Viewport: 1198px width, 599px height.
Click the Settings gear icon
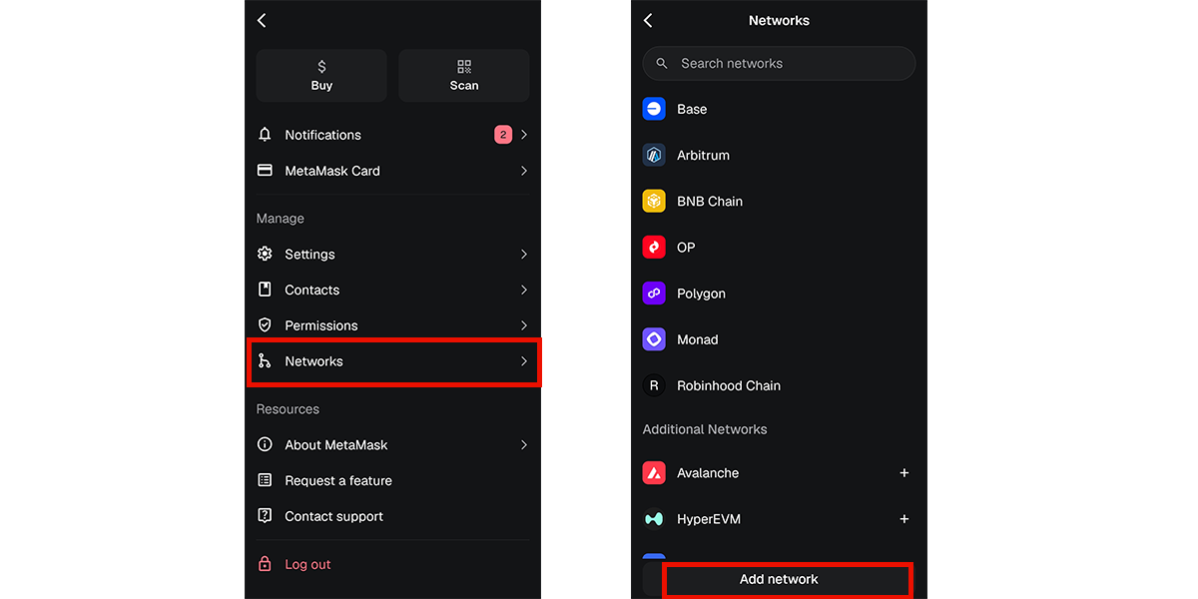coord(265,254)
